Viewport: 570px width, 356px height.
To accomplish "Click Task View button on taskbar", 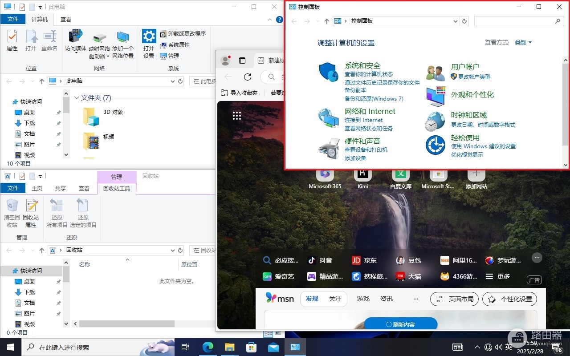I will click(x=186, y=347).
